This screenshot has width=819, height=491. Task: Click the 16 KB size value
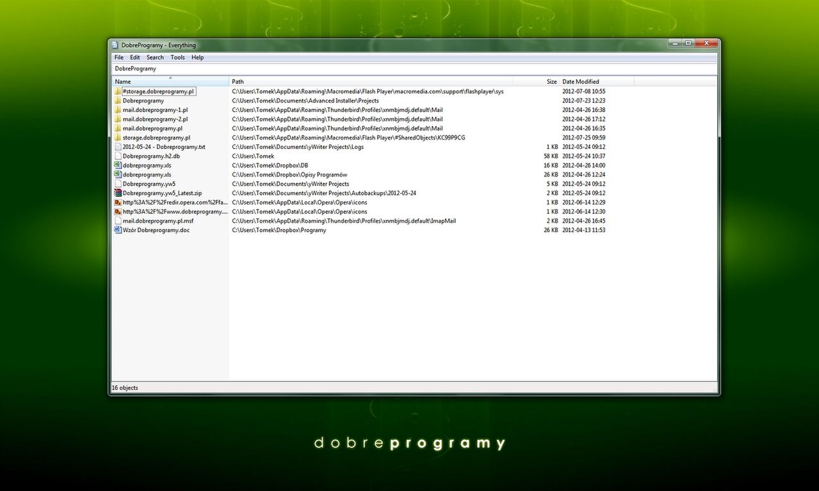coord(551,165)
